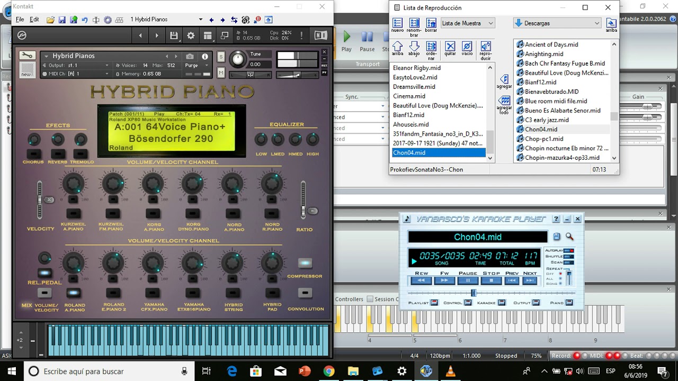Toggle the Control window button

tap(468, 303)
